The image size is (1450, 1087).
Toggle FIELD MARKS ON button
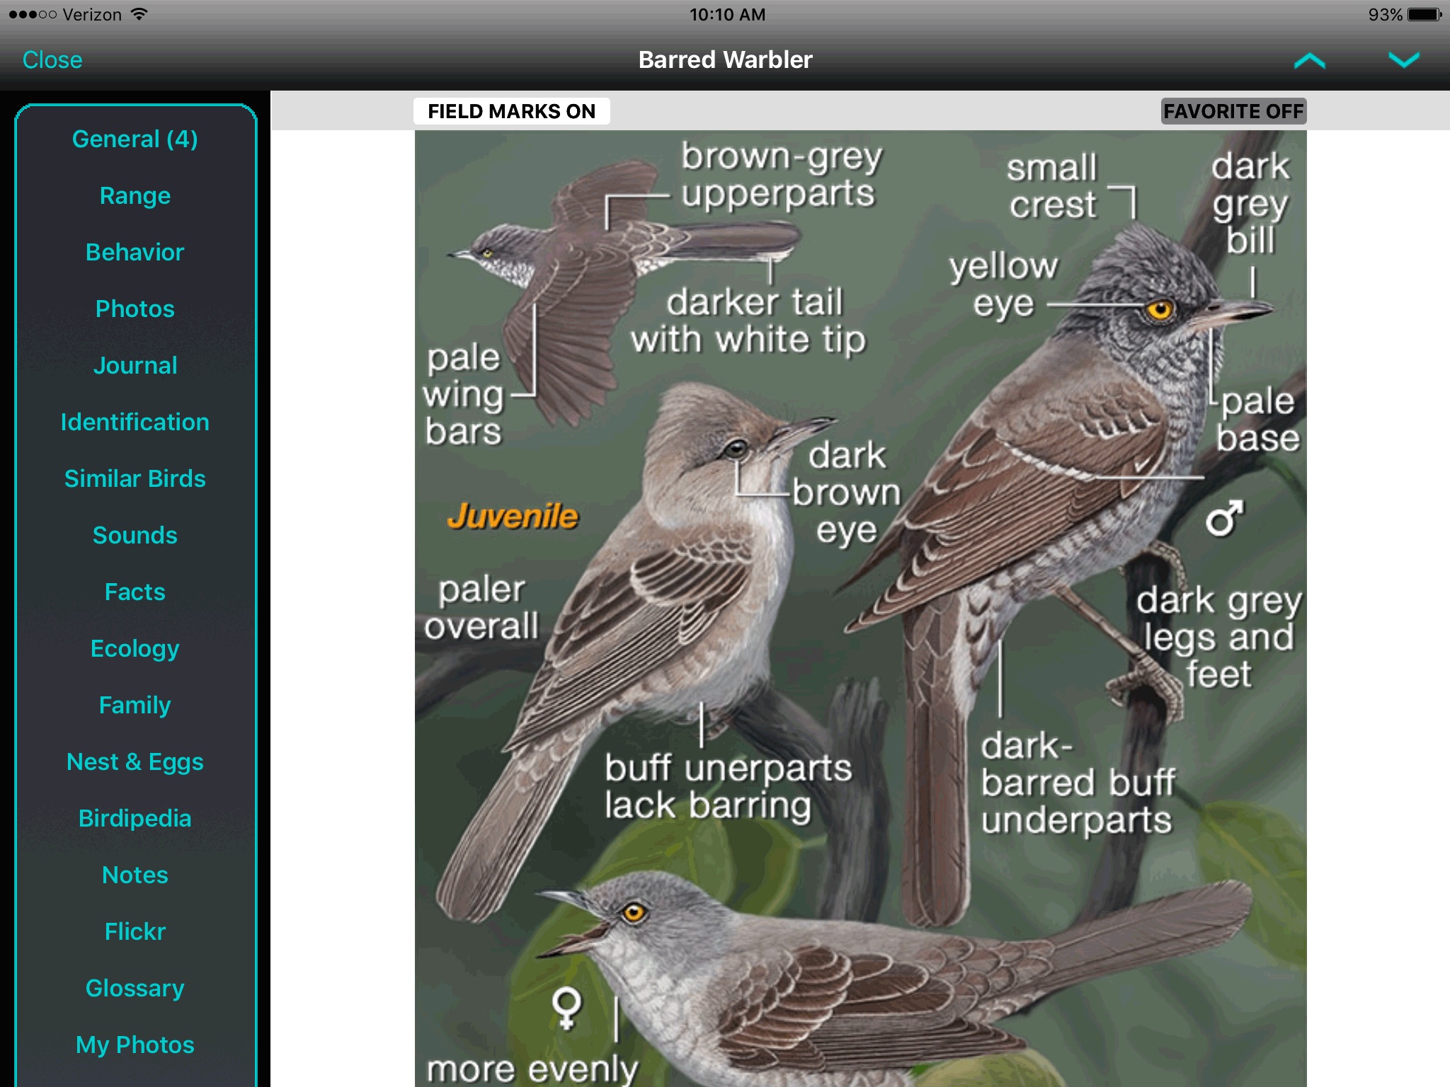click(512, 111)
